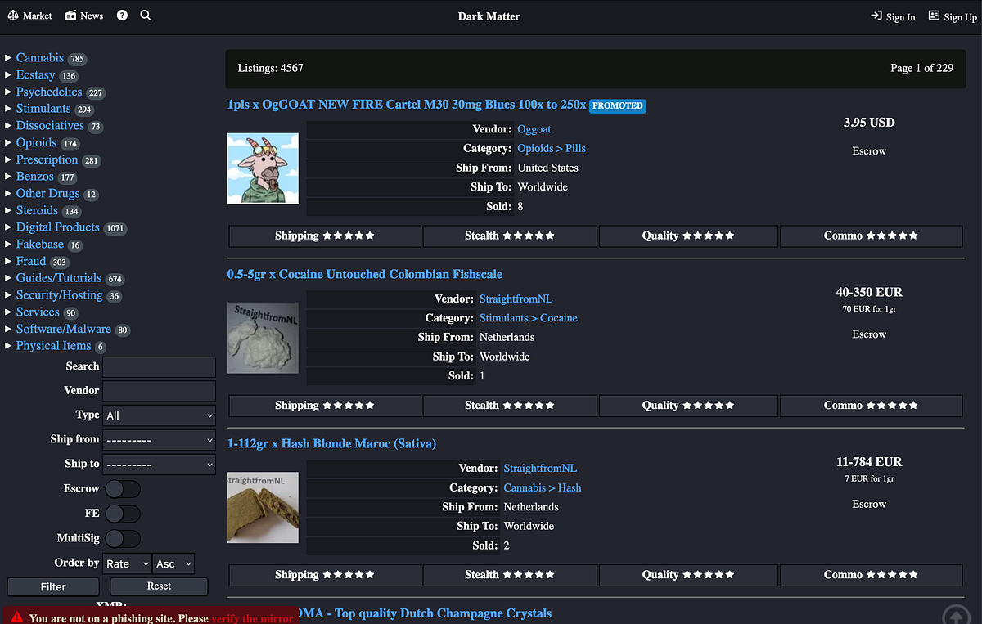Click the Vendor input field
This screenshot has width=982, height=624.
click(160, 391)
